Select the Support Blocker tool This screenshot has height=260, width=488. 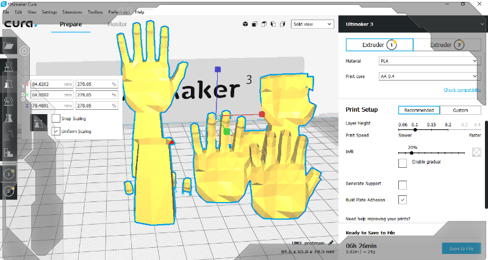pyautogui.click(x=9, y=153)
